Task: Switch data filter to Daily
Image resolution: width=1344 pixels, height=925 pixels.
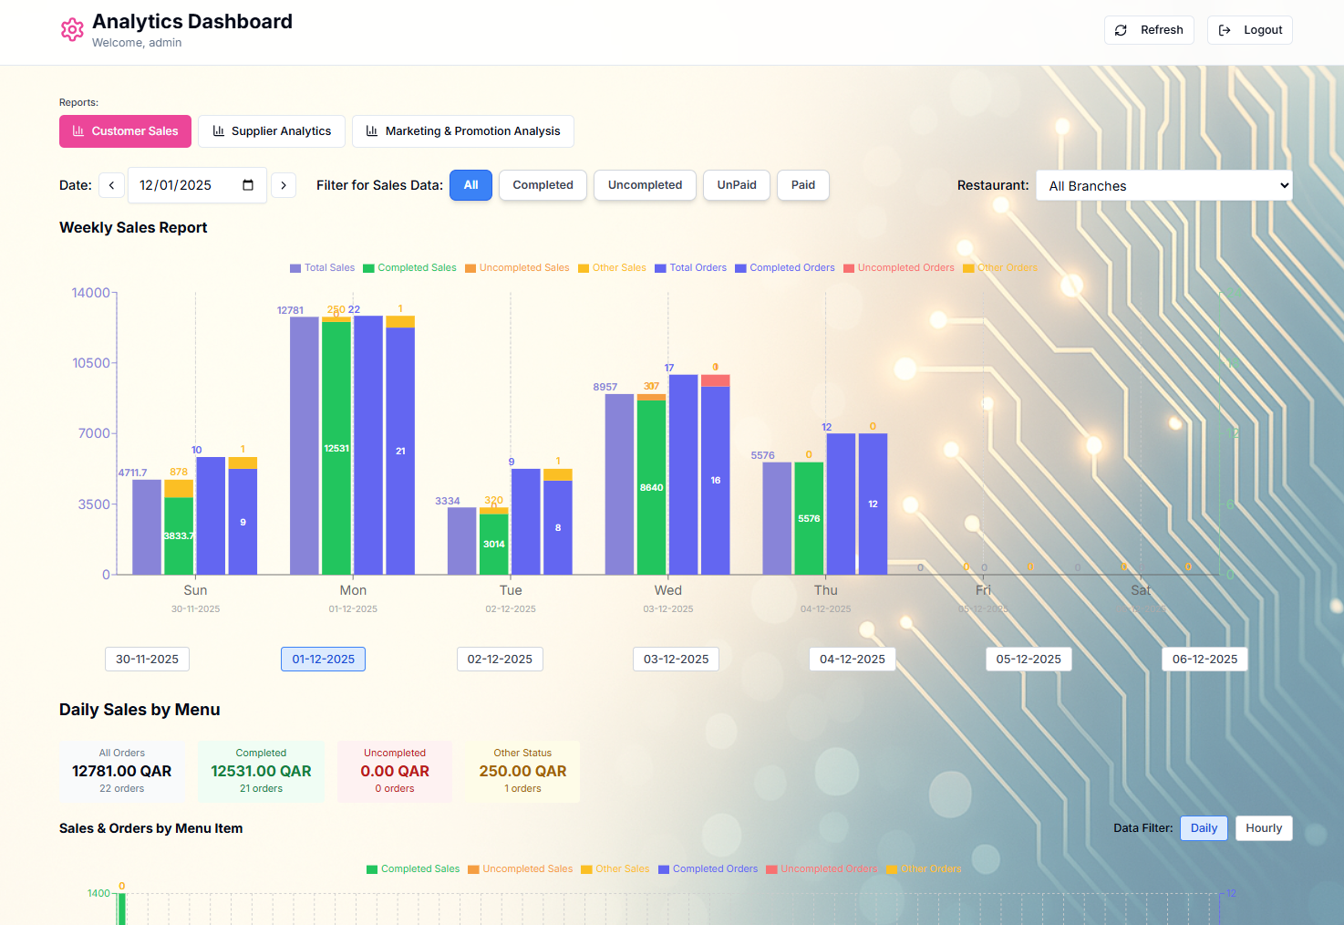Action: click(1204, 828)
